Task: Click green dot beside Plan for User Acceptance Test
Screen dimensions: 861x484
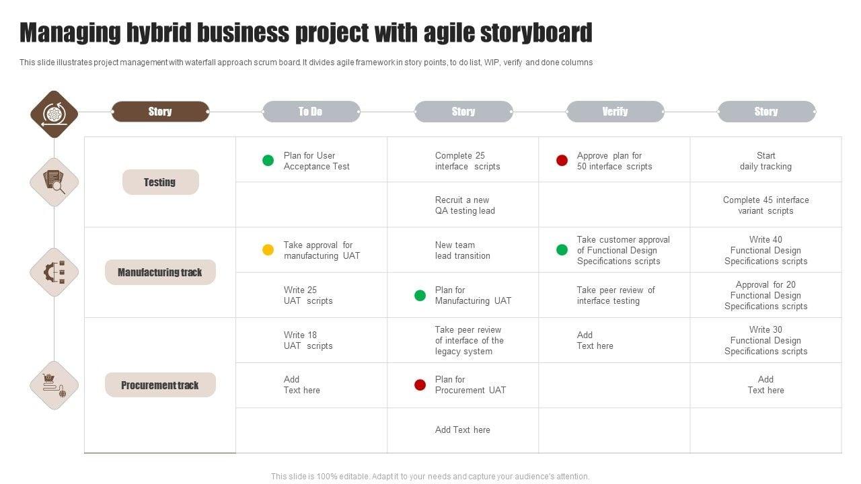Action: (268, 161)
